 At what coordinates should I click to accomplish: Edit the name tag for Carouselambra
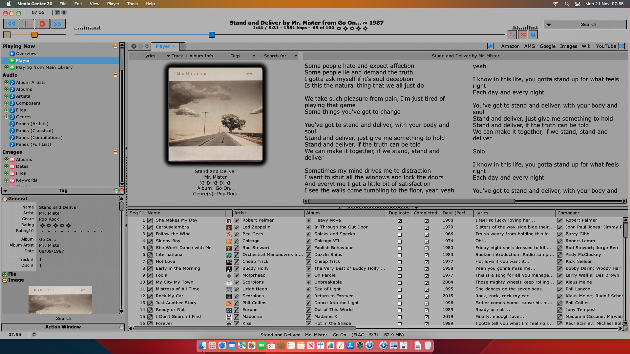pos(150,227)
